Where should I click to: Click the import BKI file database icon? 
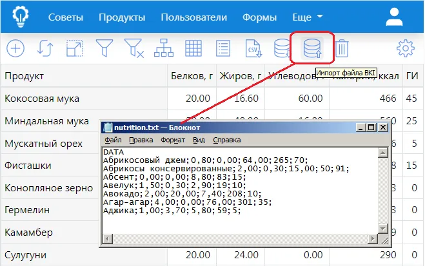pos(312,48)
